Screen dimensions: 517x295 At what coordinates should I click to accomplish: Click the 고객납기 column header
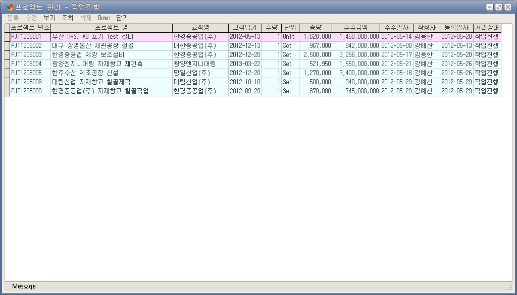(x=245, y=28)
